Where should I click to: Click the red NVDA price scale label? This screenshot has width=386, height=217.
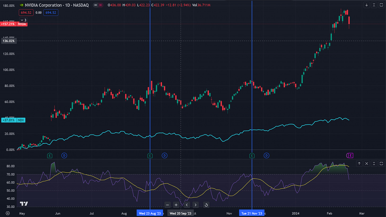tap(22, 24)
